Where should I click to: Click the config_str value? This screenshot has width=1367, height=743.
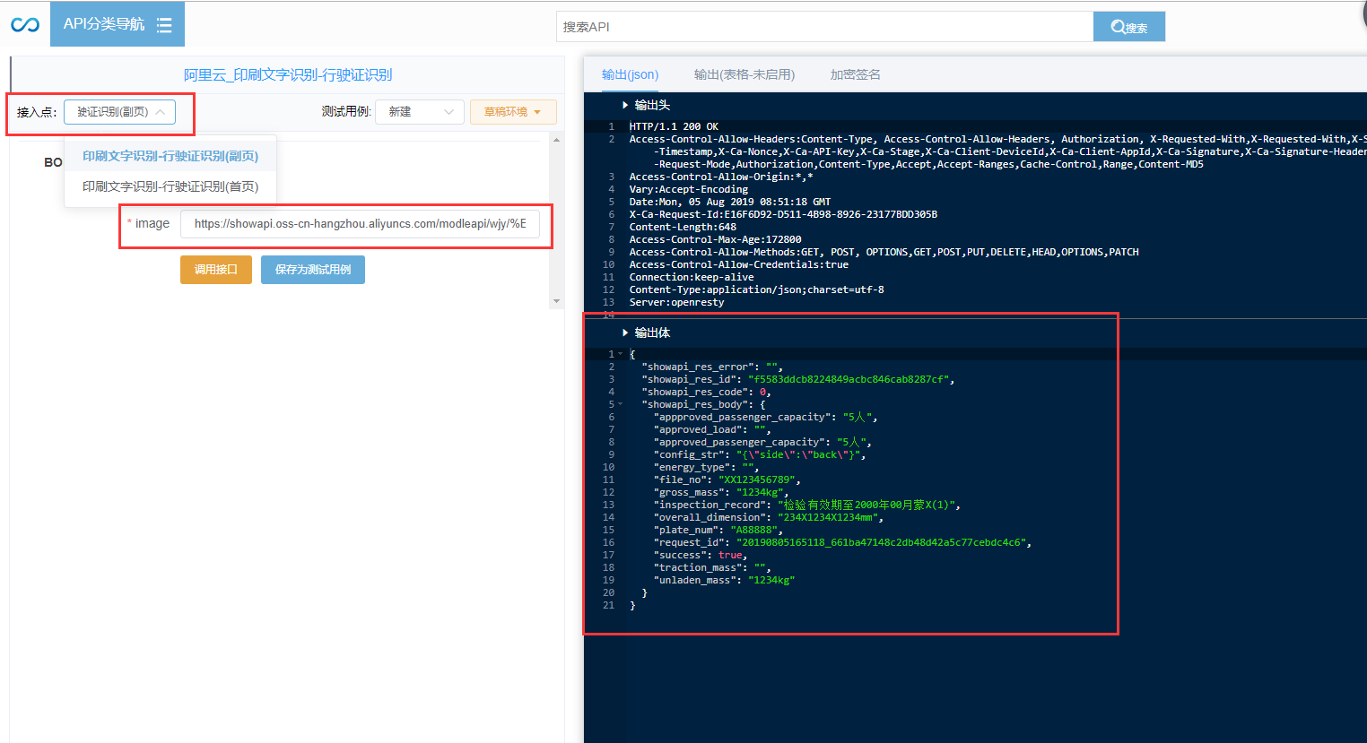coord(798,454)
